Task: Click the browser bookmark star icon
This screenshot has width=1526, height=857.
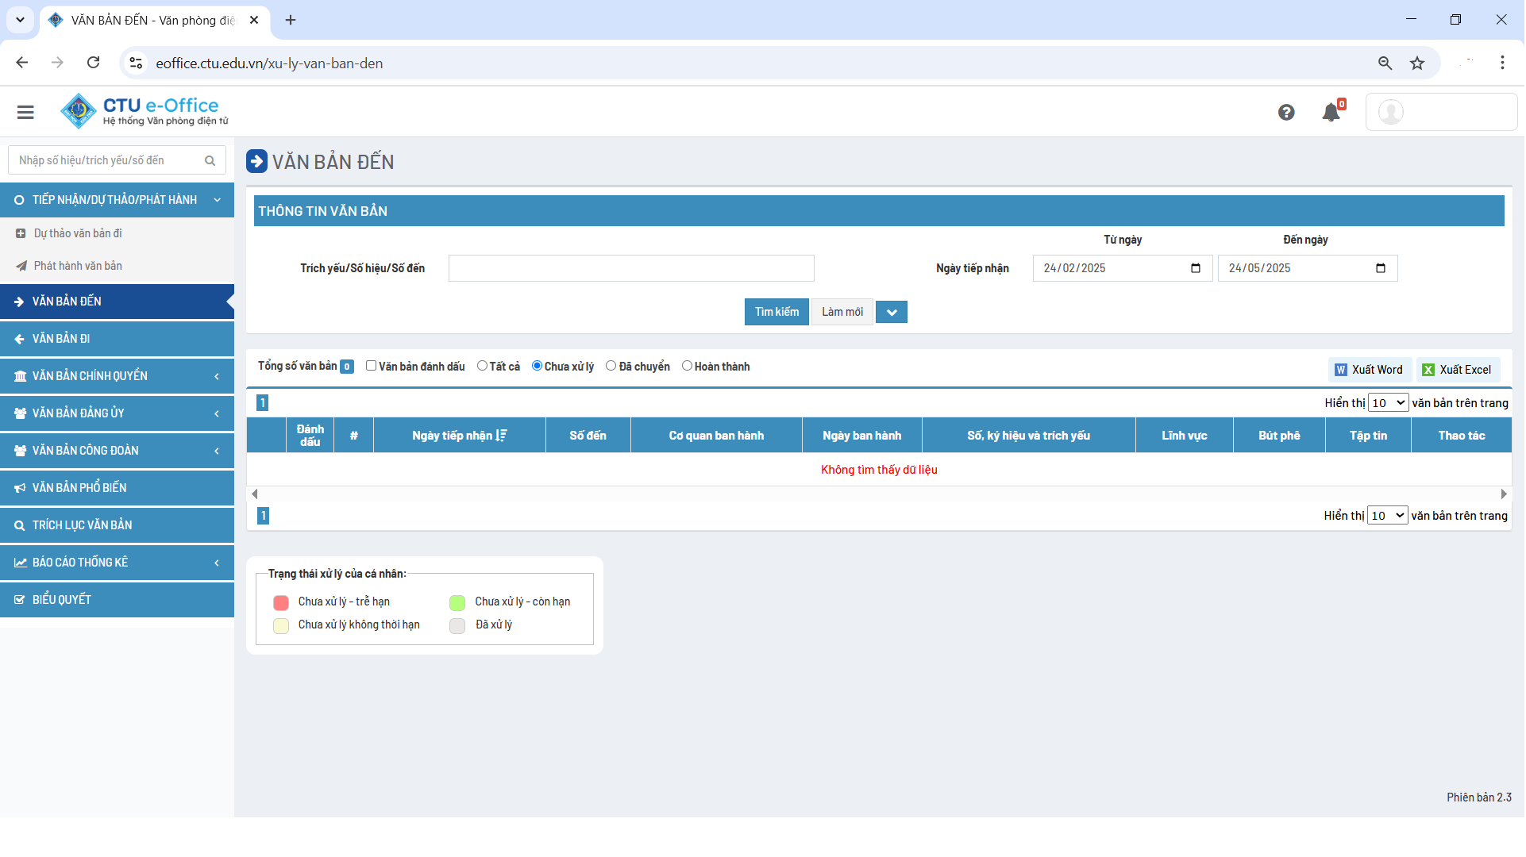Action: [1417, 63]
